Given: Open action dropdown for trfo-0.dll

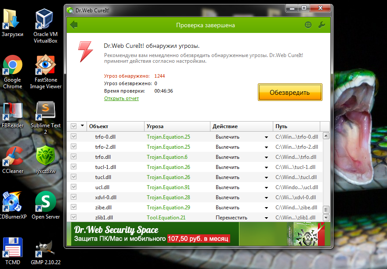Looking at the screenshot, I should click(x=266, y=137).
